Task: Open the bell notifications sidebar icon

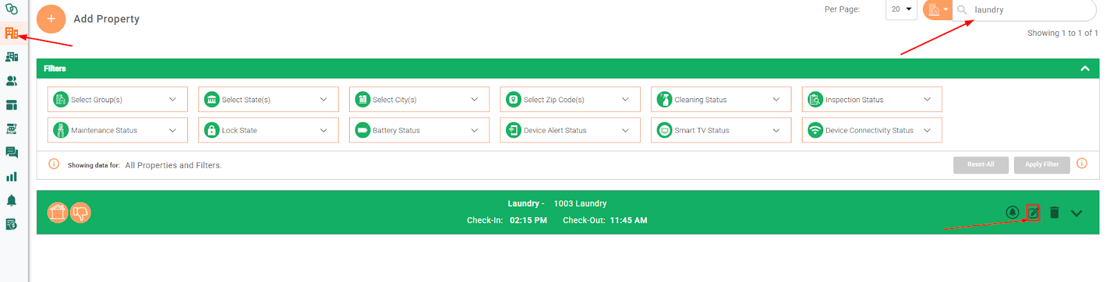Action: (x=12, y=200)
